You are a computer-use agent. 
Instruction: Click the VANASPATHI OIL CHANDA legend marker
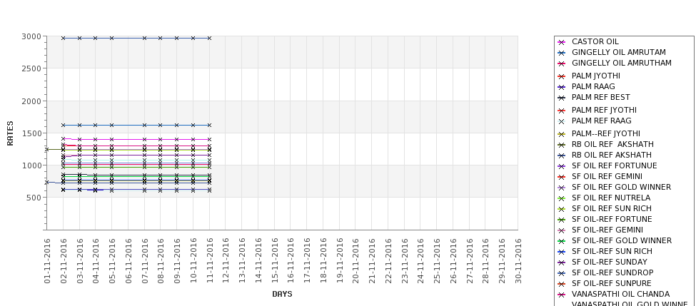[562, 295]
